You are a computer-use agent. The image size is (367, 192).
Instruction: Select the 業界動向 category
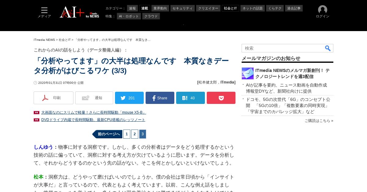tap(160, 8)
